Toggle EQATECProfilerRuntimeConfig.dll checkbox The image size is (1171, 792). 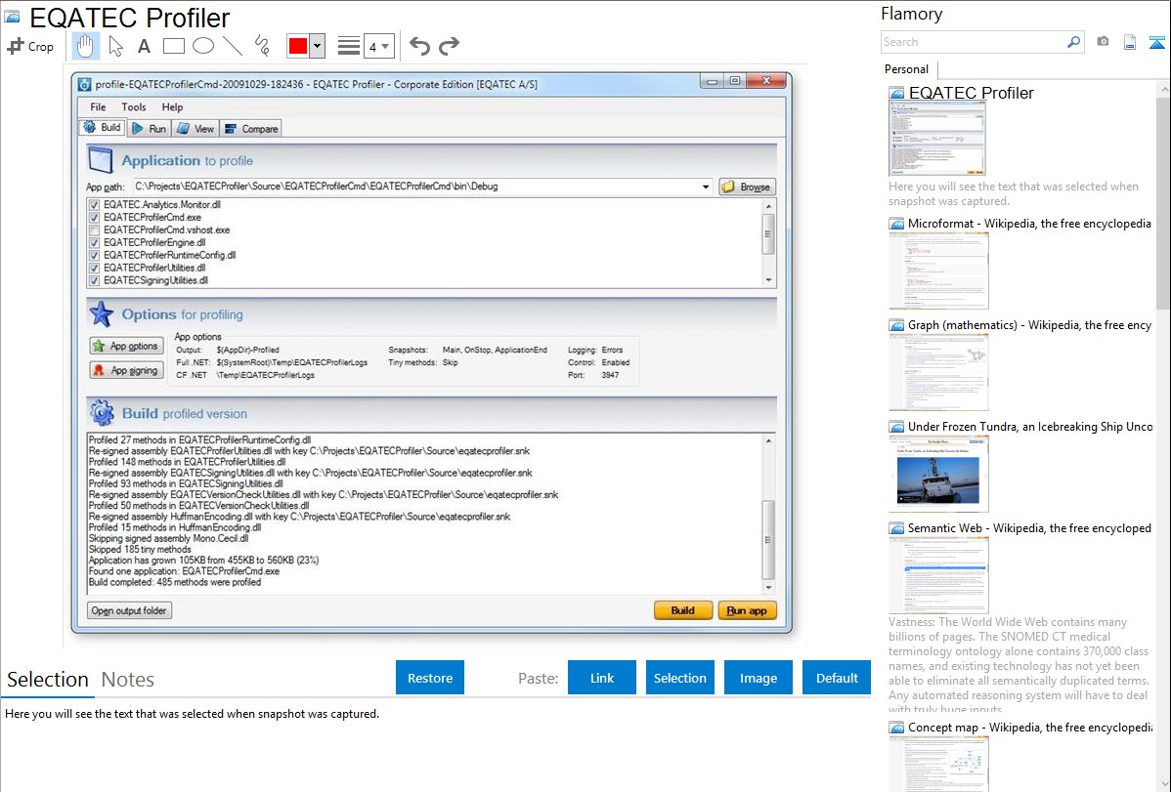click(x=94, y=255)
